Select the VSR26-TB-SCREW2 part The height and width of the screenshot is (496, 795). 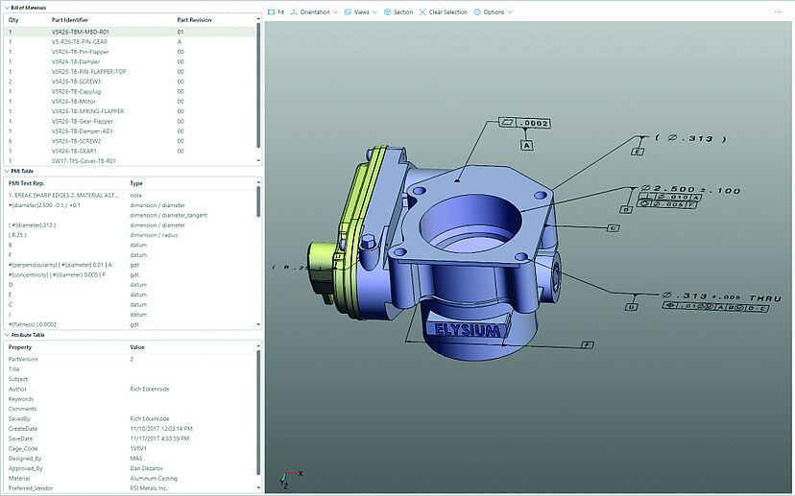pyautogui.click(x=130, y=141)
